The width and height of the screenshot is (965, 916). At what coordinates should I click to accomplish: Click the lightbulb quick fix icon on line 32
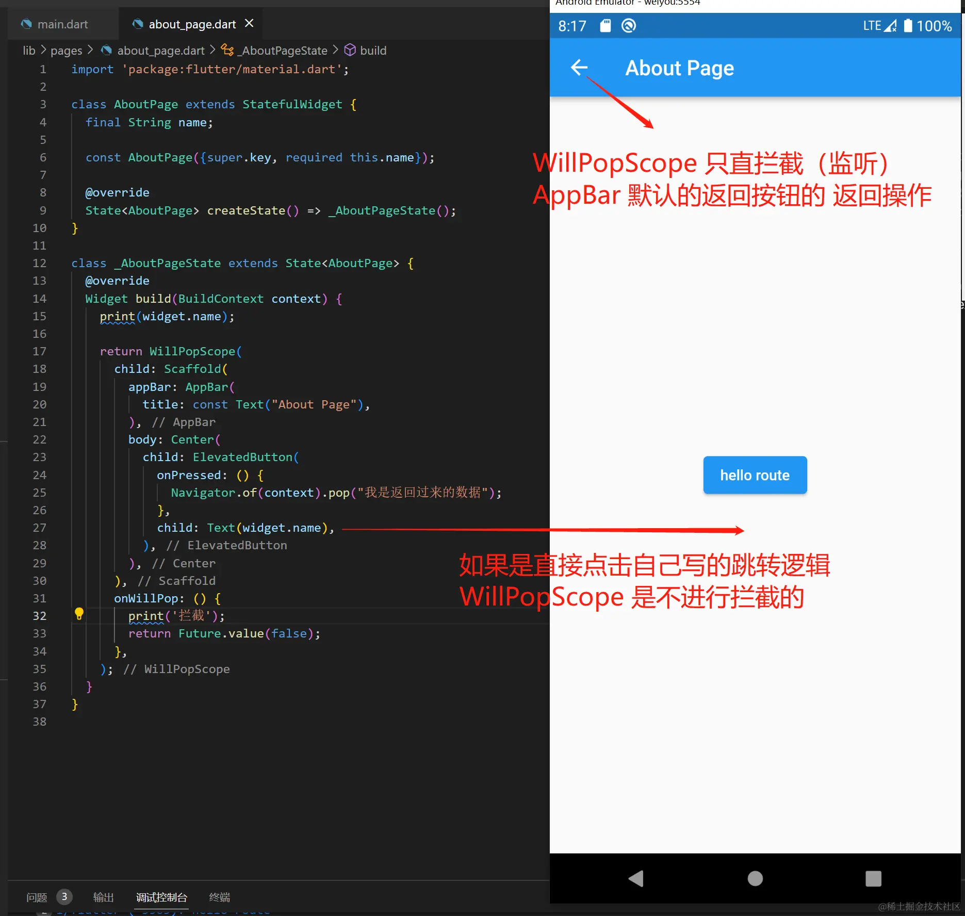[x=78, y=615]
